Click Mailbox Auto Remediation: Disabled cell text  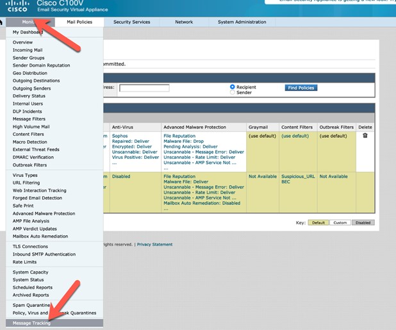(x=202, y=203)
